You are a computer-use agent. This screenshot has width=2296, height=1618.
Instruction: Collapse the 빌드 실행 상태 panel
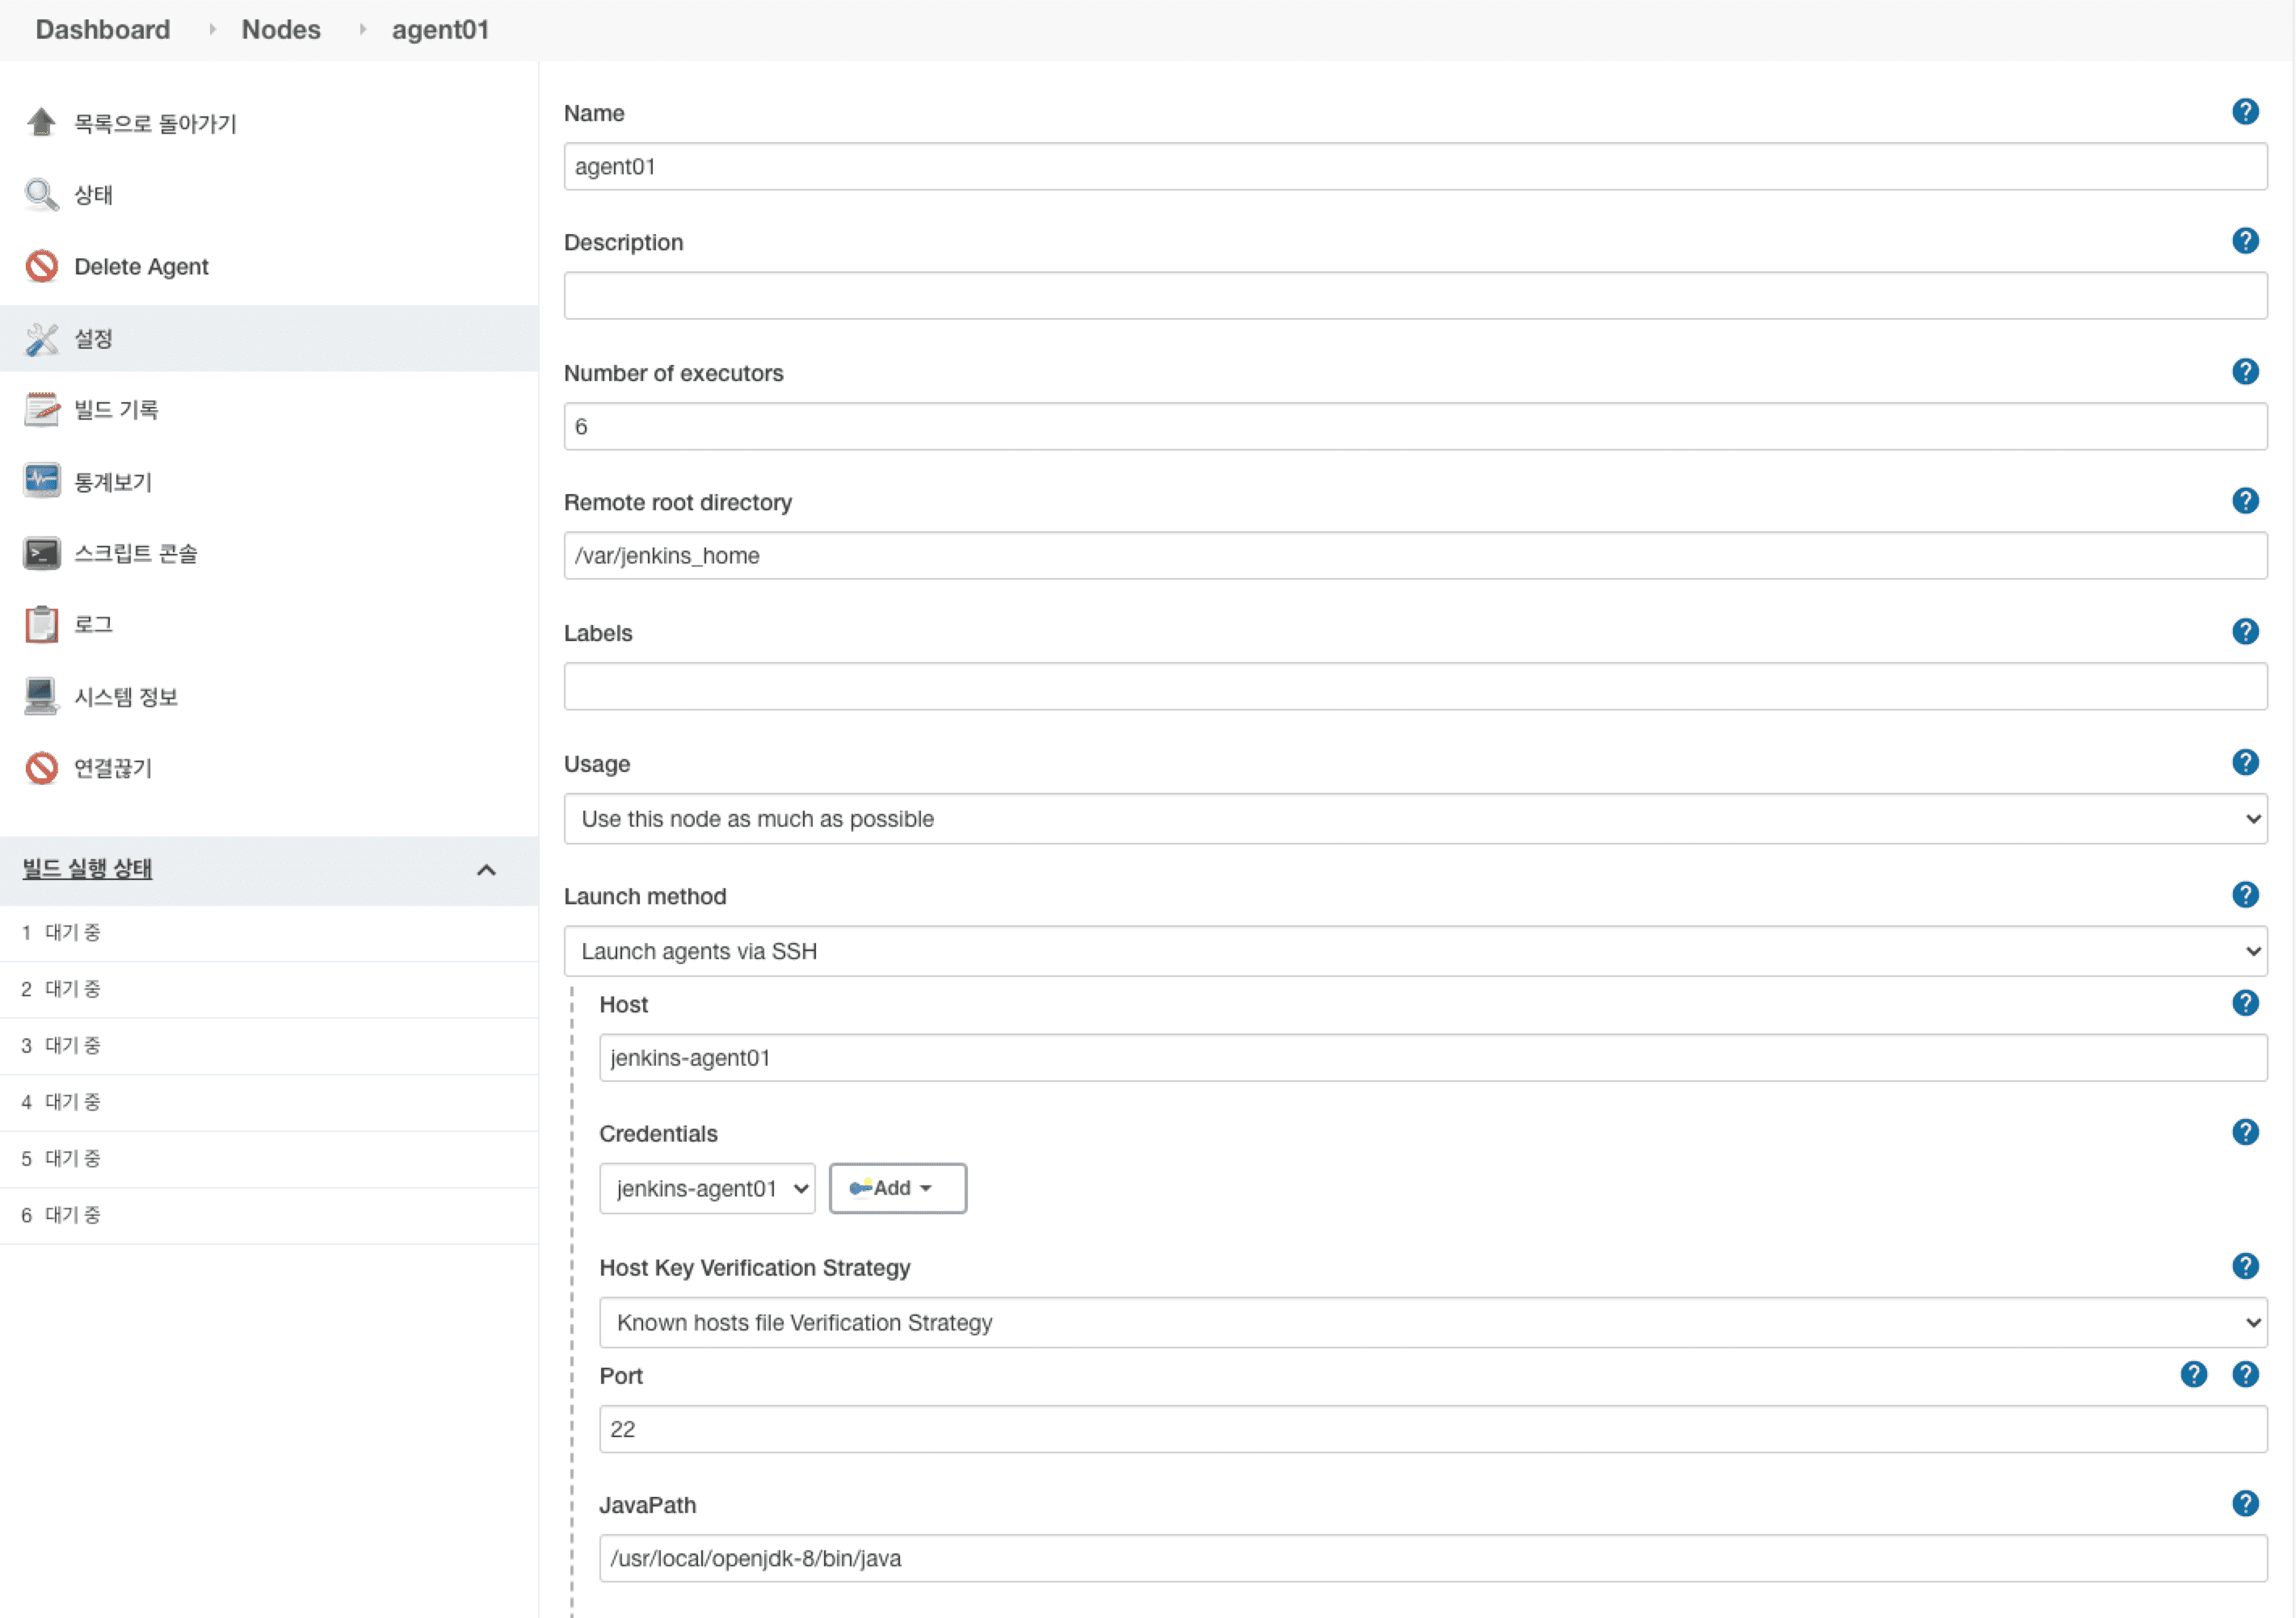pos(486,870)
